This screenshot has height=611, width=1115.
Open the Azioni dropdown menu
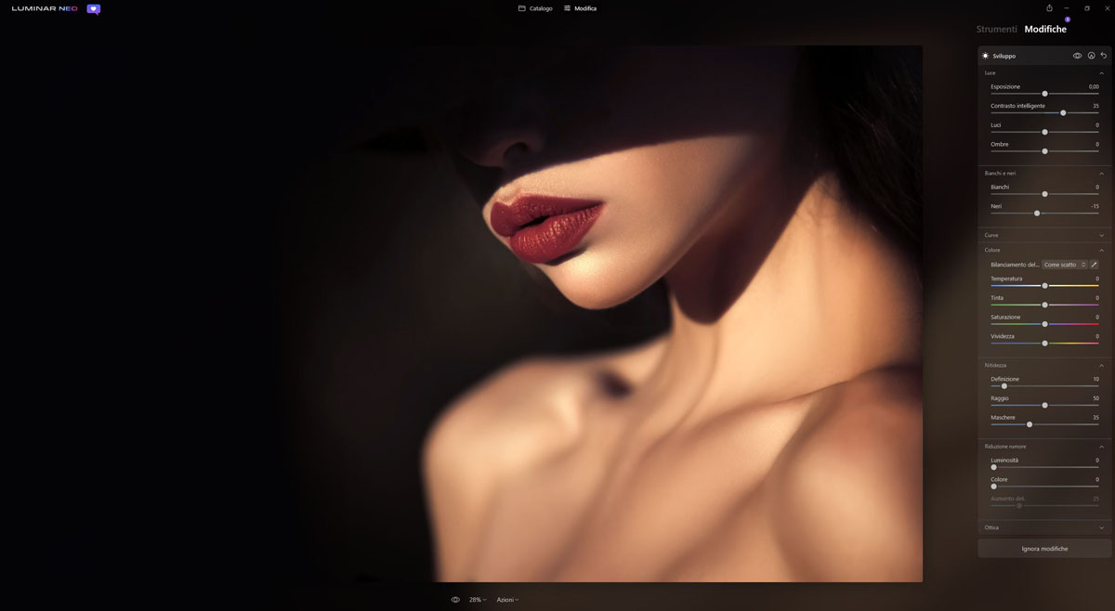click(x=507, y=600)
